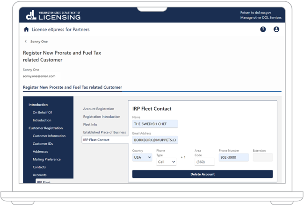Select the IRP Fleet Contact tab
304x205 pixels.
[96, 140]
